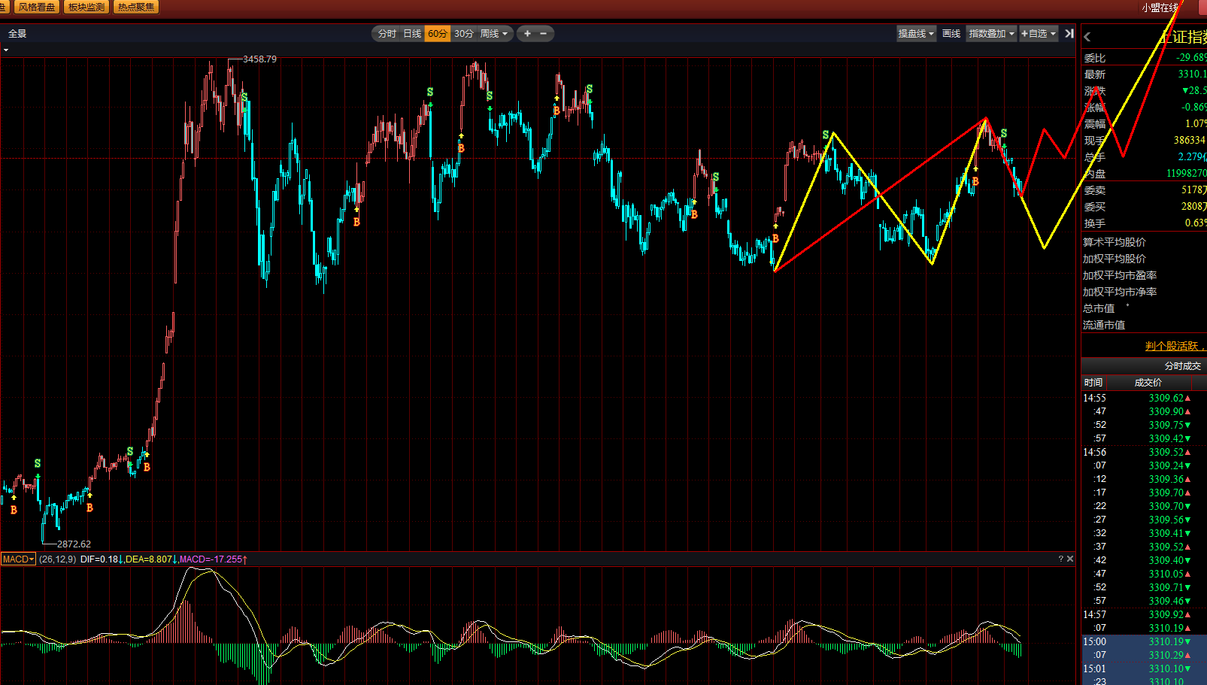This screenshot has width=1207, height=685.
Task: Click 算术平均股价 row
Action: tap(1115, 242)
